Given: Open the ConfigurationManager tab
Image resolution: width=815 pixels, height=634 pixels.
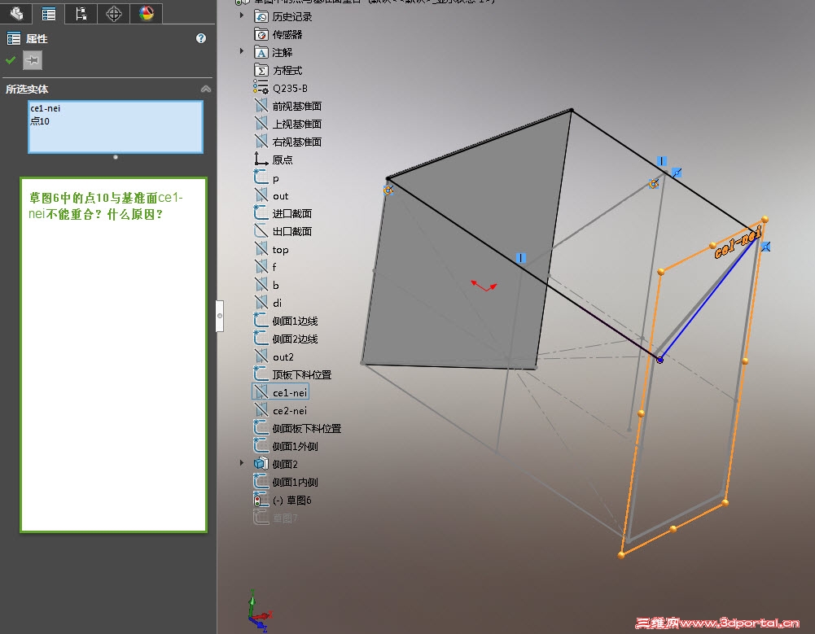Looking at the screenshot, I should point(81,14).
